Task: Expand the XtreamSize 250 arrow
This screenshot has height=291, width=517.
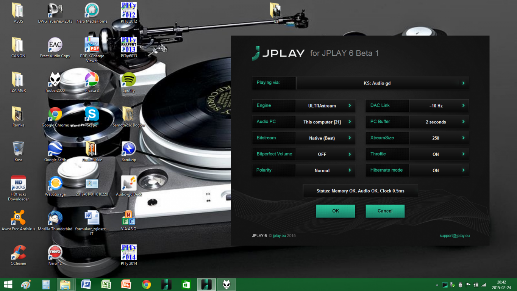Action: 463,138
